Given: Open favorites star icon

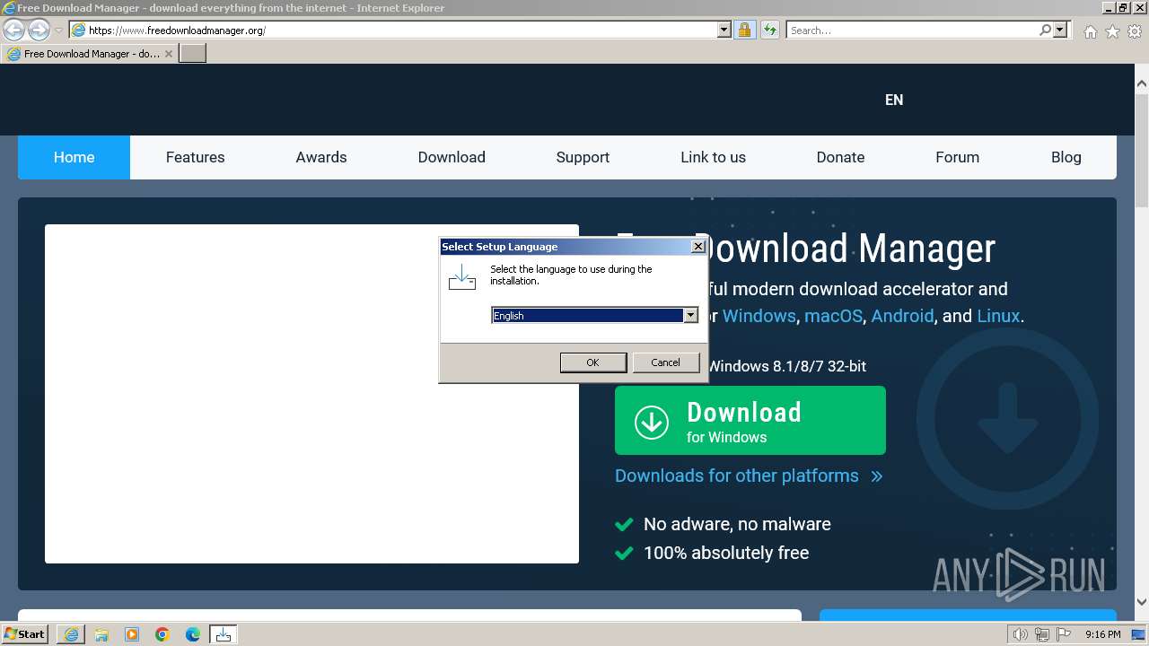Looking at the screenshot, I should pyautogui.click(x=1112, y=31).
